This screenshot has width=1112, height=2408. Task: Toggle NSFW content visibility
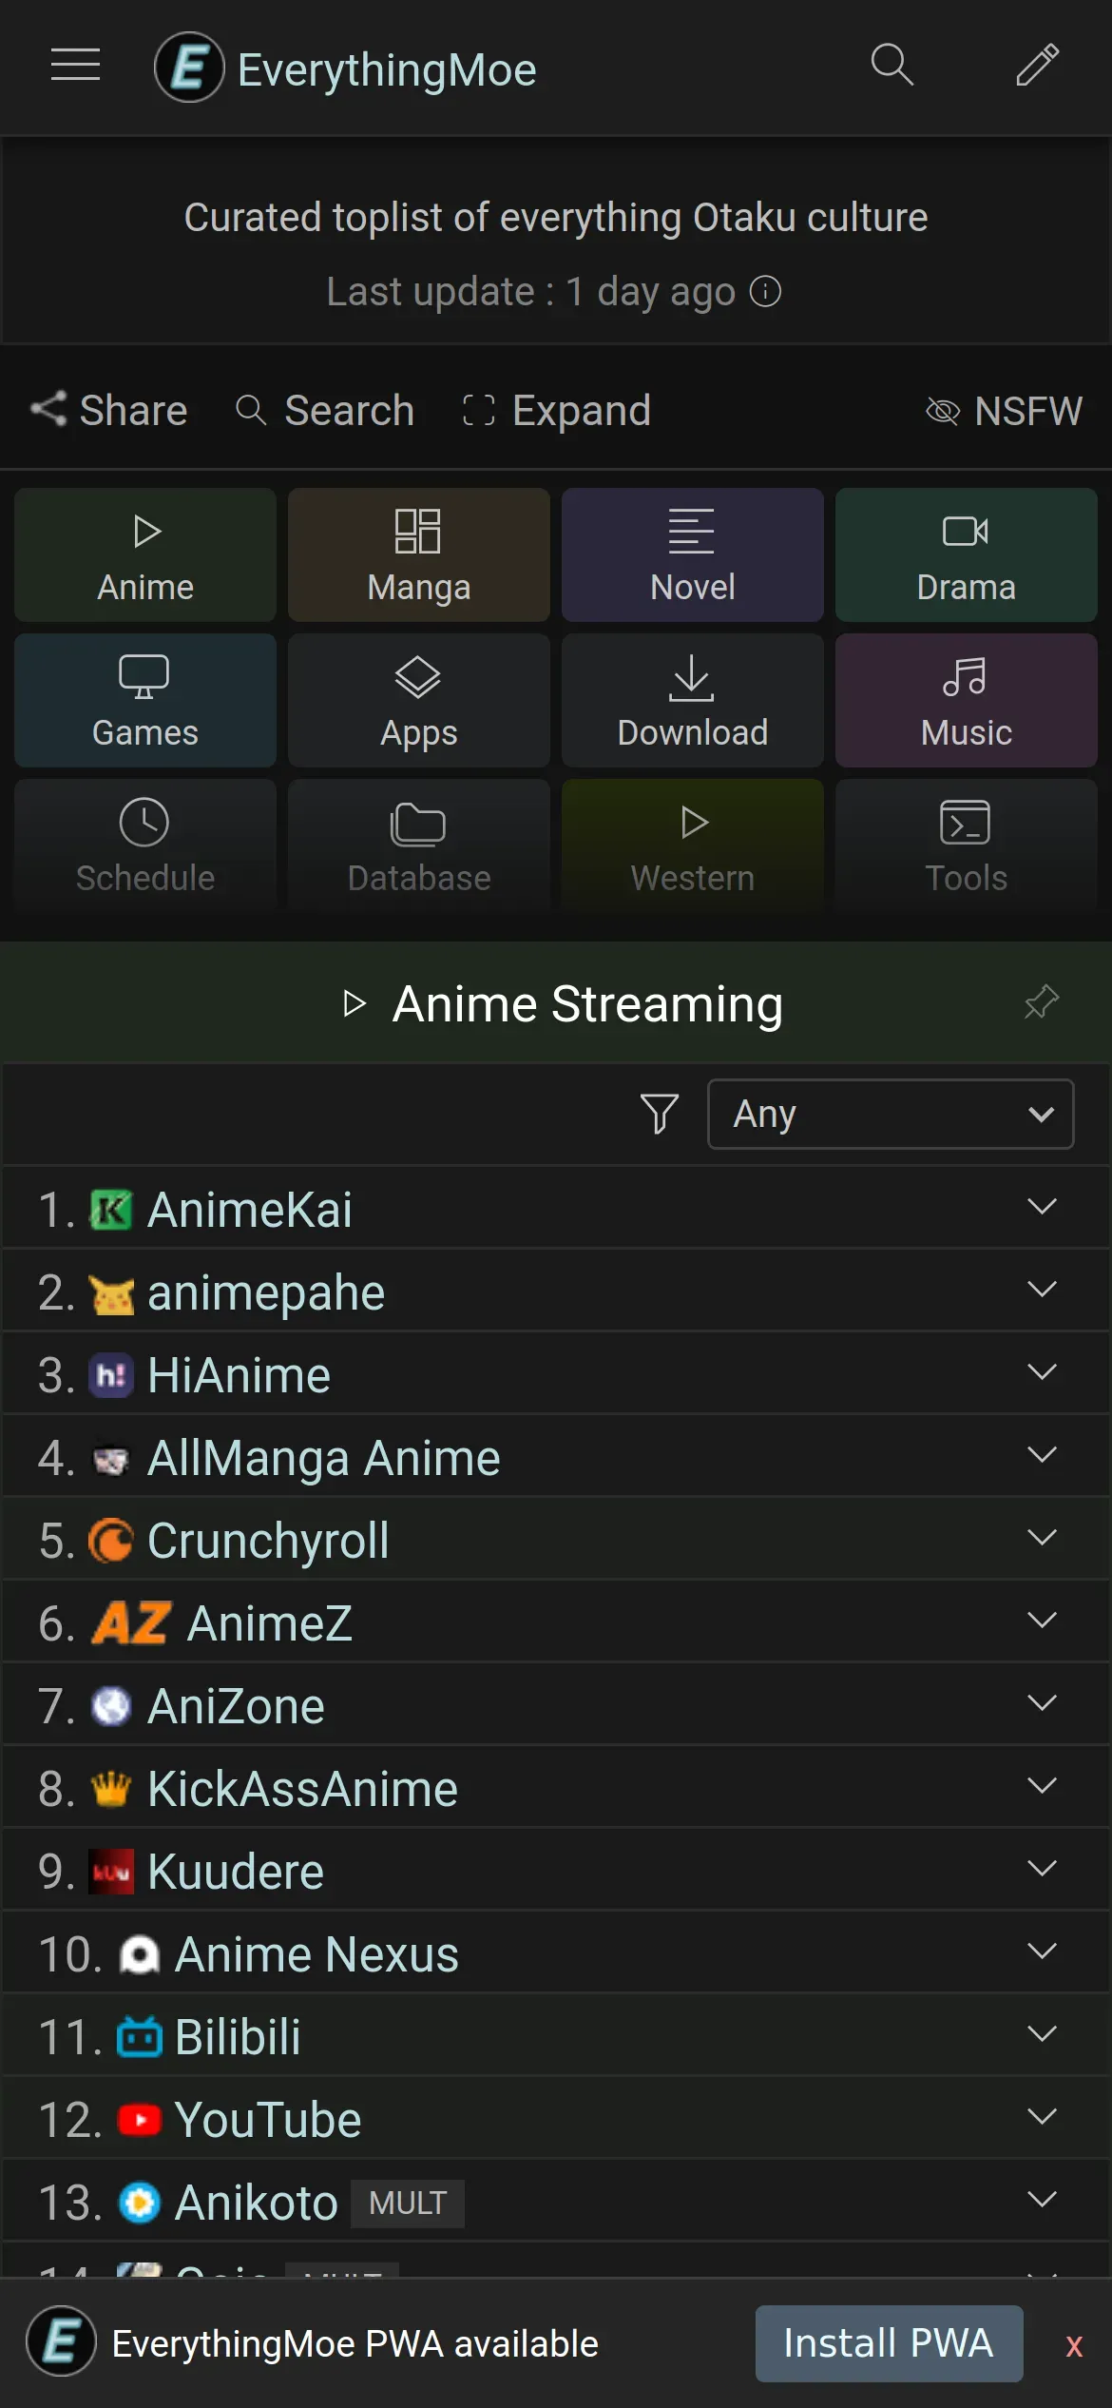click(1004, 411)
